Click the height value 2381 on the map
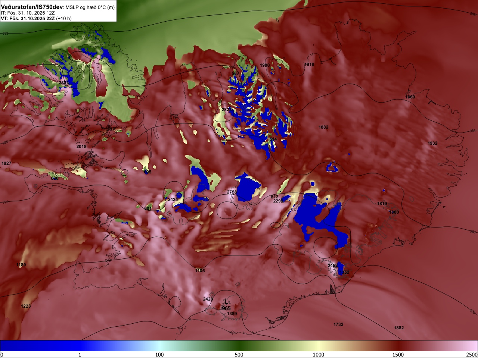 click(x=64, y=83)
